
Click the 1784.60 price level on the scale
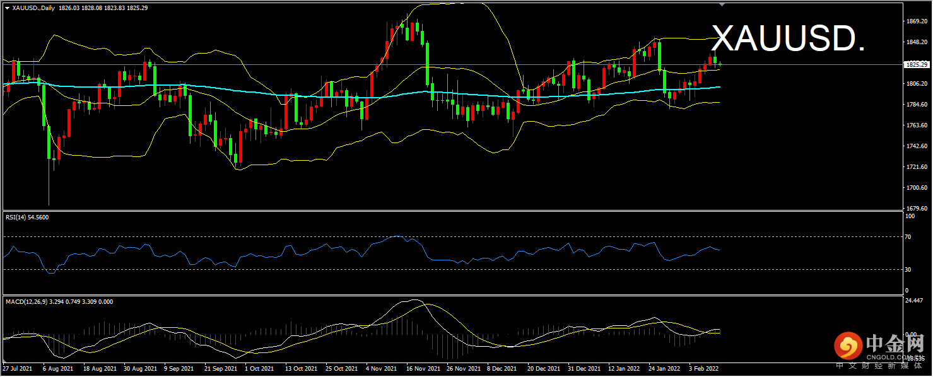pyautogui.click(x=915, y=105)
